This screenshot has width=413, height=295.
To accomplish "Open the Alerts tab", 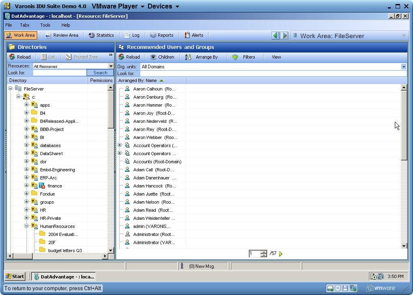I will point(194,35).
